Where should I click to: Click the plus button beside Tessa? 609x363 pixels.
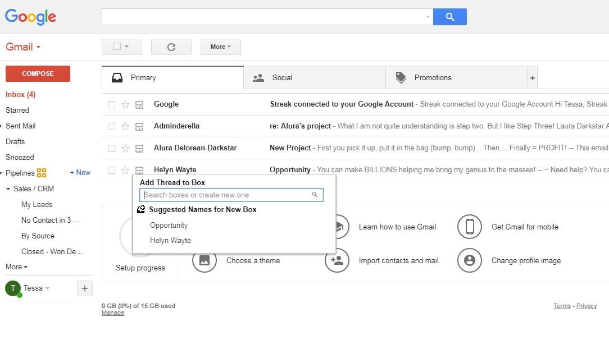coord(85,288)
